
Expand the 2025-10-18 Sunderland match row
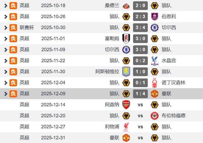coord(6,6)
